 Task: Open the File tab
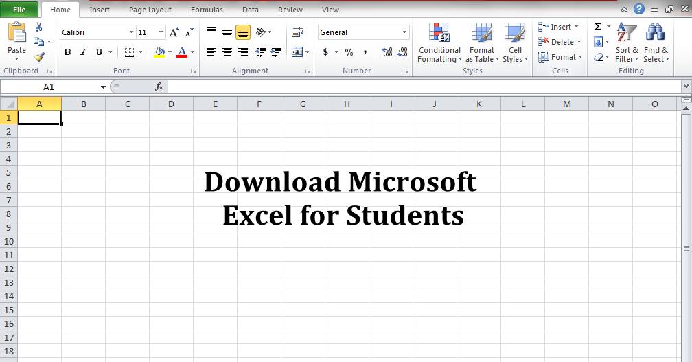pyautogui.click(x=19, y=9)
